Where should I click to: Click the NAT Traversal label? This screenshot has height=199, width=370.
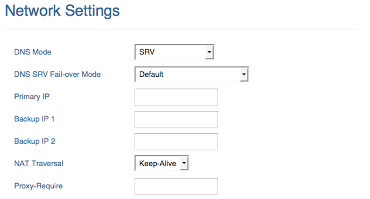coord(39,163)
